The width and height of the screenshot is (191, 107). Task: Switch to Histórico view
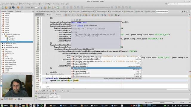[x=58, y=15]
